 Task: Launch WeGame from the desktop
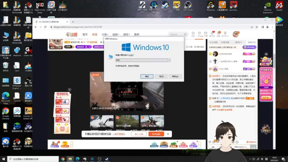pos(211,6)
